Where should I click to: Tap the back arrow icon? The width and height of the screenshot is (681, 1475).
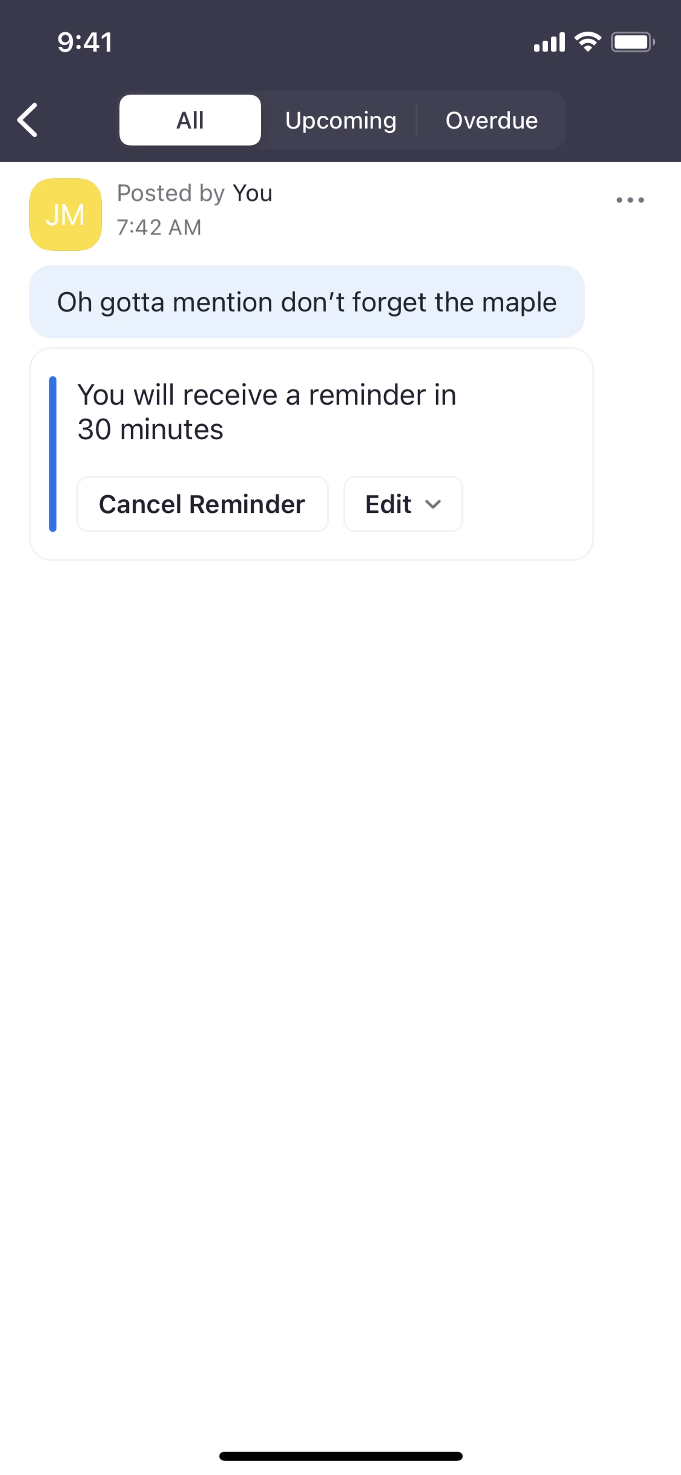tap(27, 120)
